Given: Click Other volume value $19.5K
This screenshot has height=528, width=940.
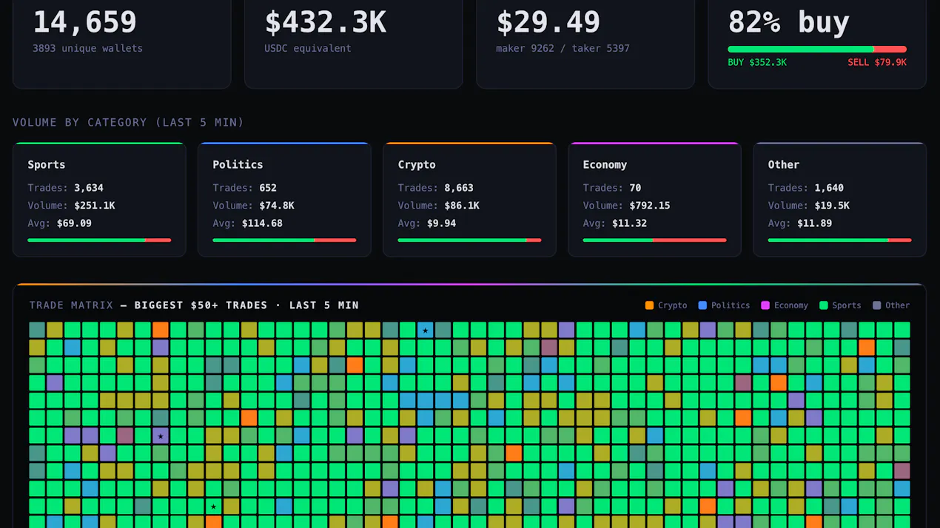Looking at the screenshot, I should coord(832,206).
